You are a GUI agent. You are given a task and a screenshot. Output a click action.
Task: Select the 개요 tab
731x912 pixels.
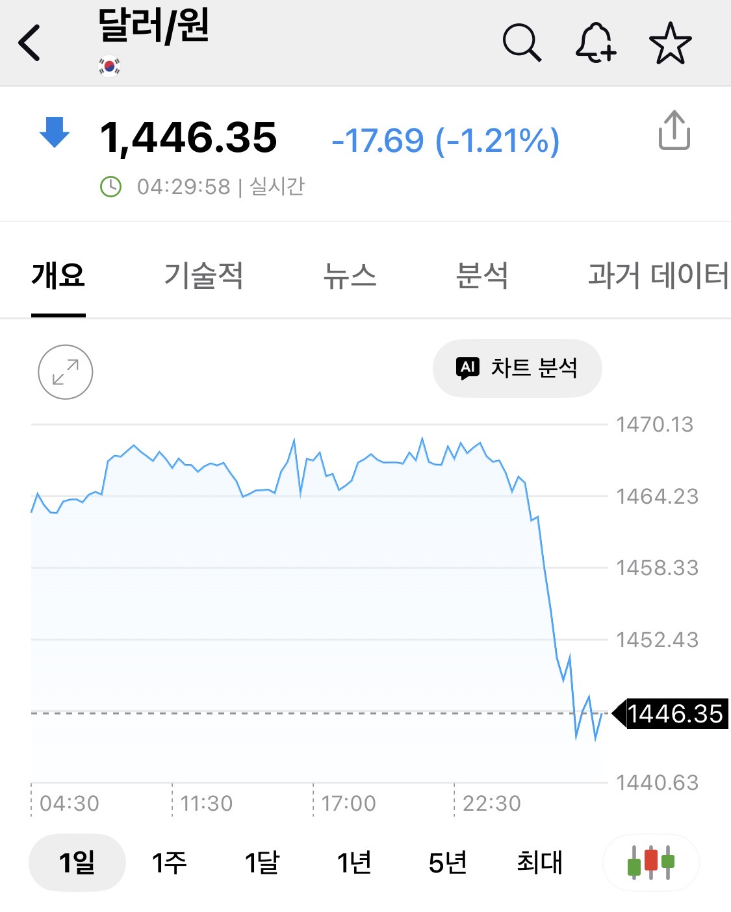(58, 275)
